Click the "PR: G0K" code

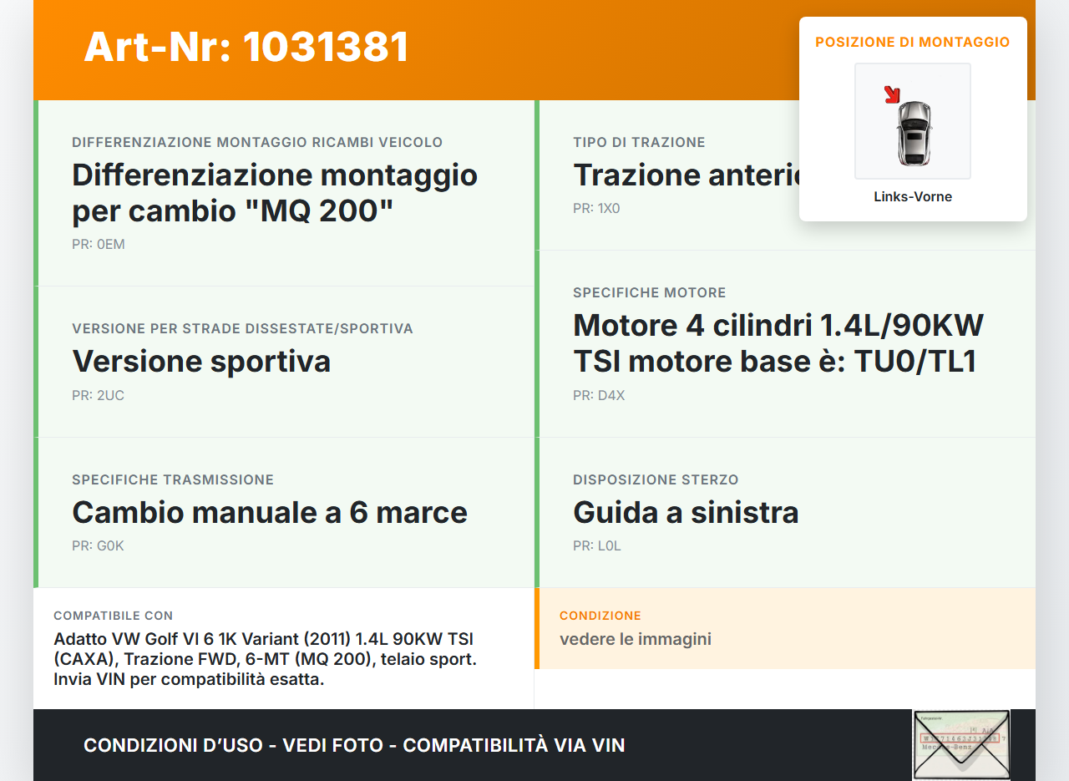(98, 546)
